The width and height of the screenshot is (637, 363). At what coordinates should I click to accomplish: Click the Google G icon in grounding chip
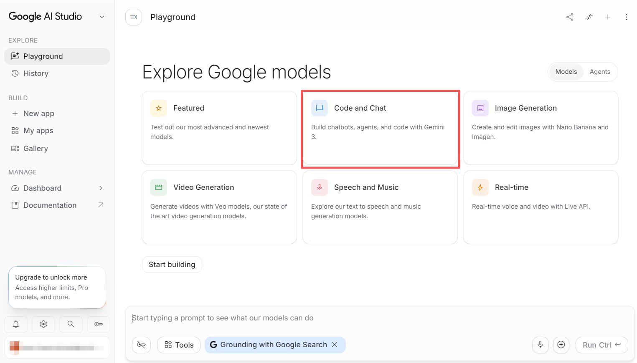point(213,345)
